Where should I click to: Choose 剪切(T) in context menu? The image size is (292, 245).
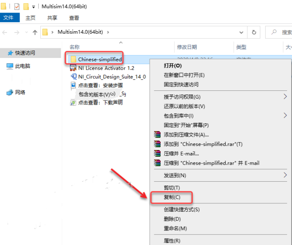click(x=172, y=188)
